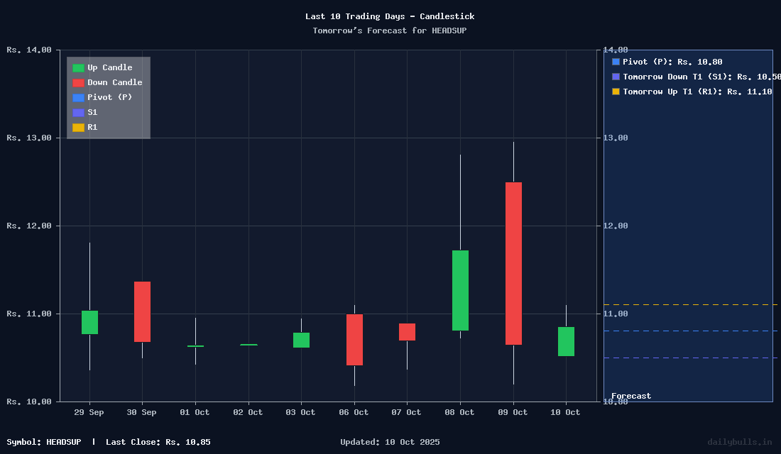Screen dimensions: 781x454
Task: Click the red 07 Oct candle
Action: (x=407, y=332)
